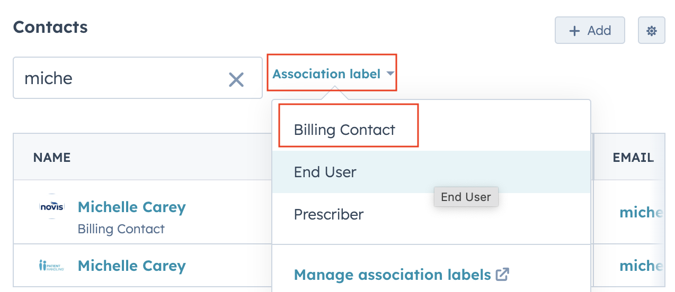Click the external link icon beside Manage association labels
This screenshot has width=675, height=292.
502,275
